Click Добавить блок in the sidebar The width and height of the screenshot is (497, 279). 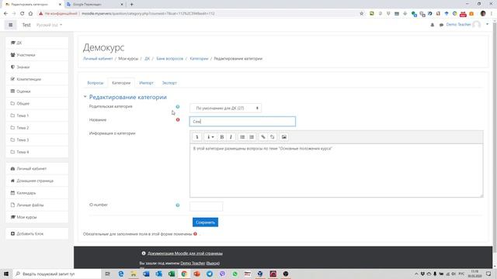(37, 234)
